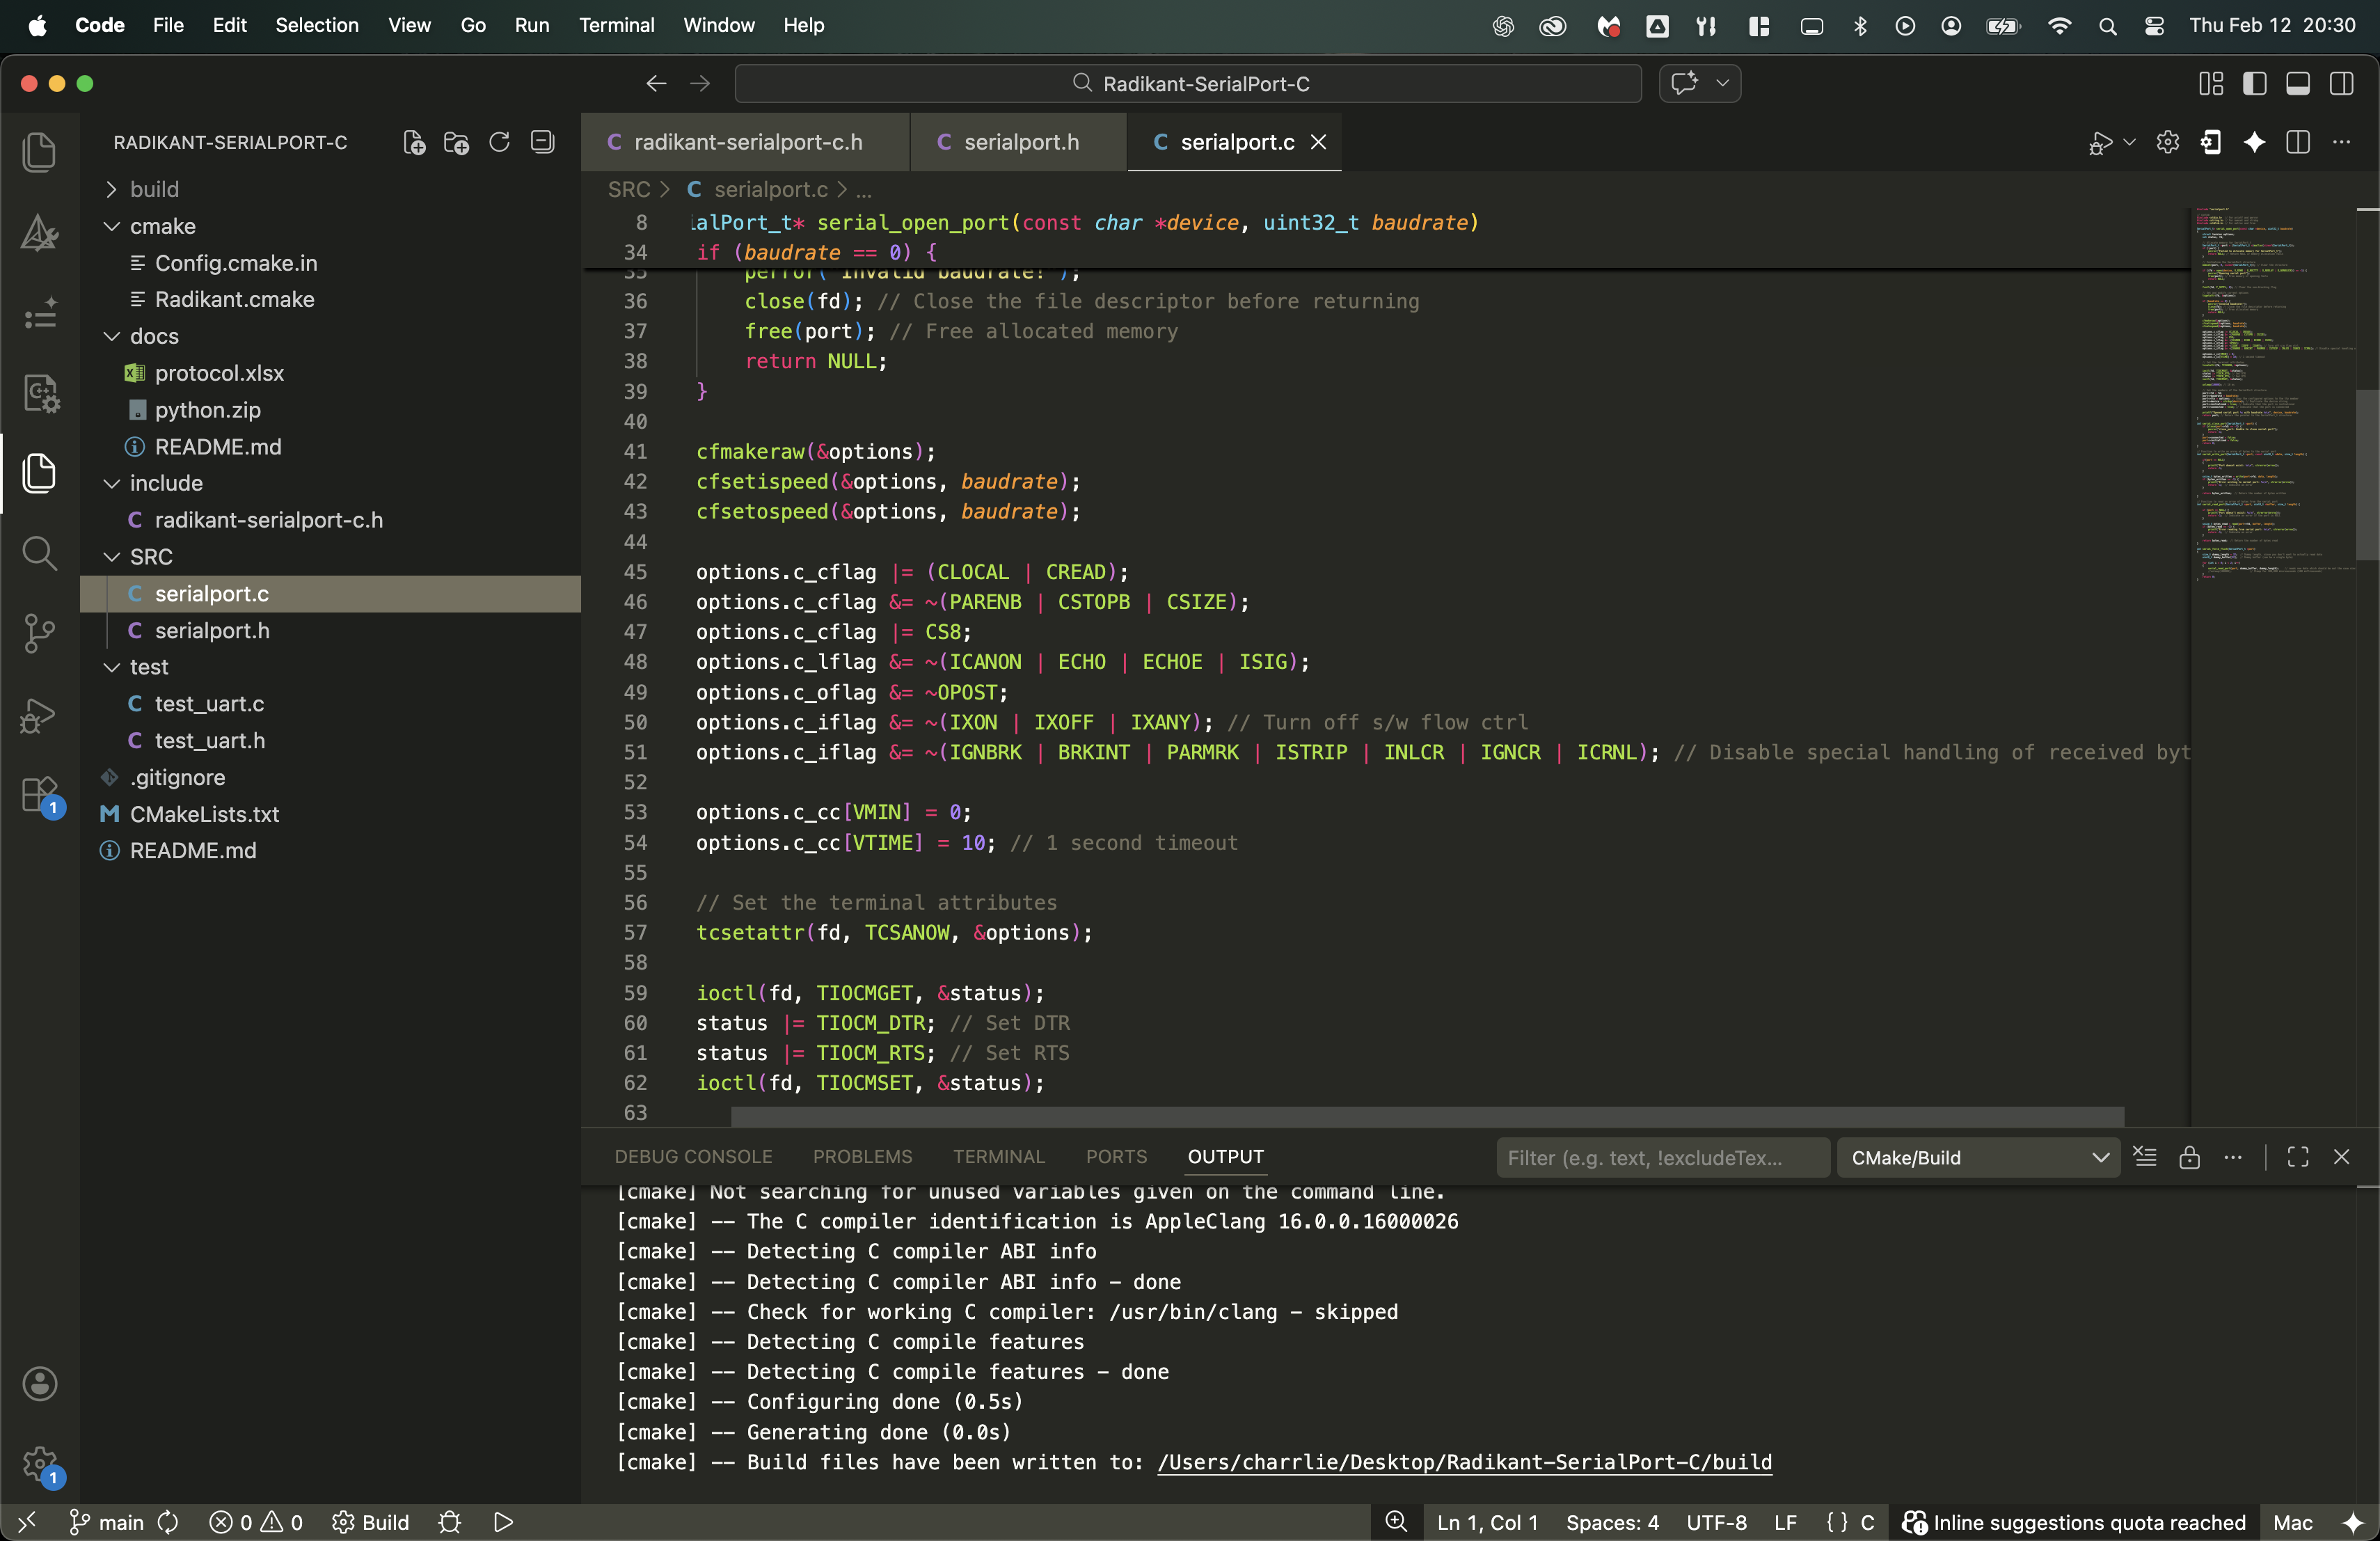
Task: Maximize the bottom panel size
Action: coord(2298,1157)
